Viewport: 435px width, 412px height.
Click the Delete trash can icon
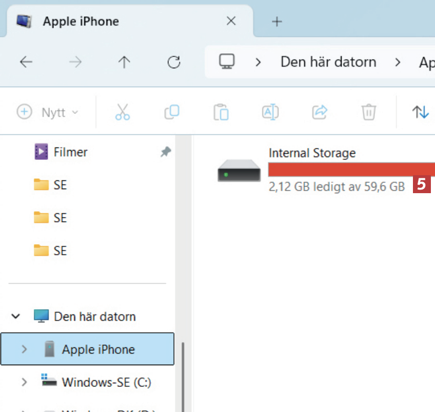(x=369, y=112)
